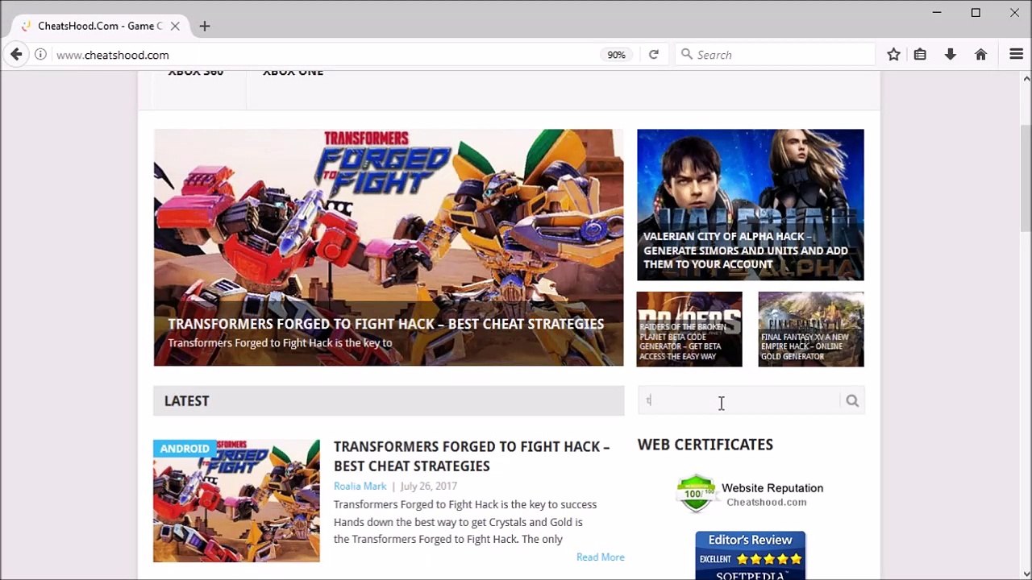Click the ANDROID category badge
Image resolution: width=1032 pixels, height=580 pixels.
185,449
